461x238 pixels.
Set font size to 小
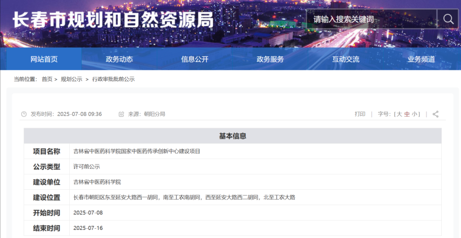point(414,114)
